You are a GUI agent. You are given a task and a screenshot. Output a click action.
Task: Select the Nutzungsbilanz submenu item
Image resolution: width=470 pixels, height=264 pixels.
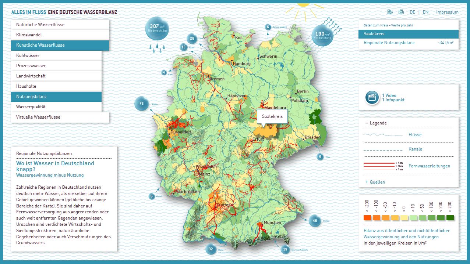pyautogui.click(x=56, y=97)
